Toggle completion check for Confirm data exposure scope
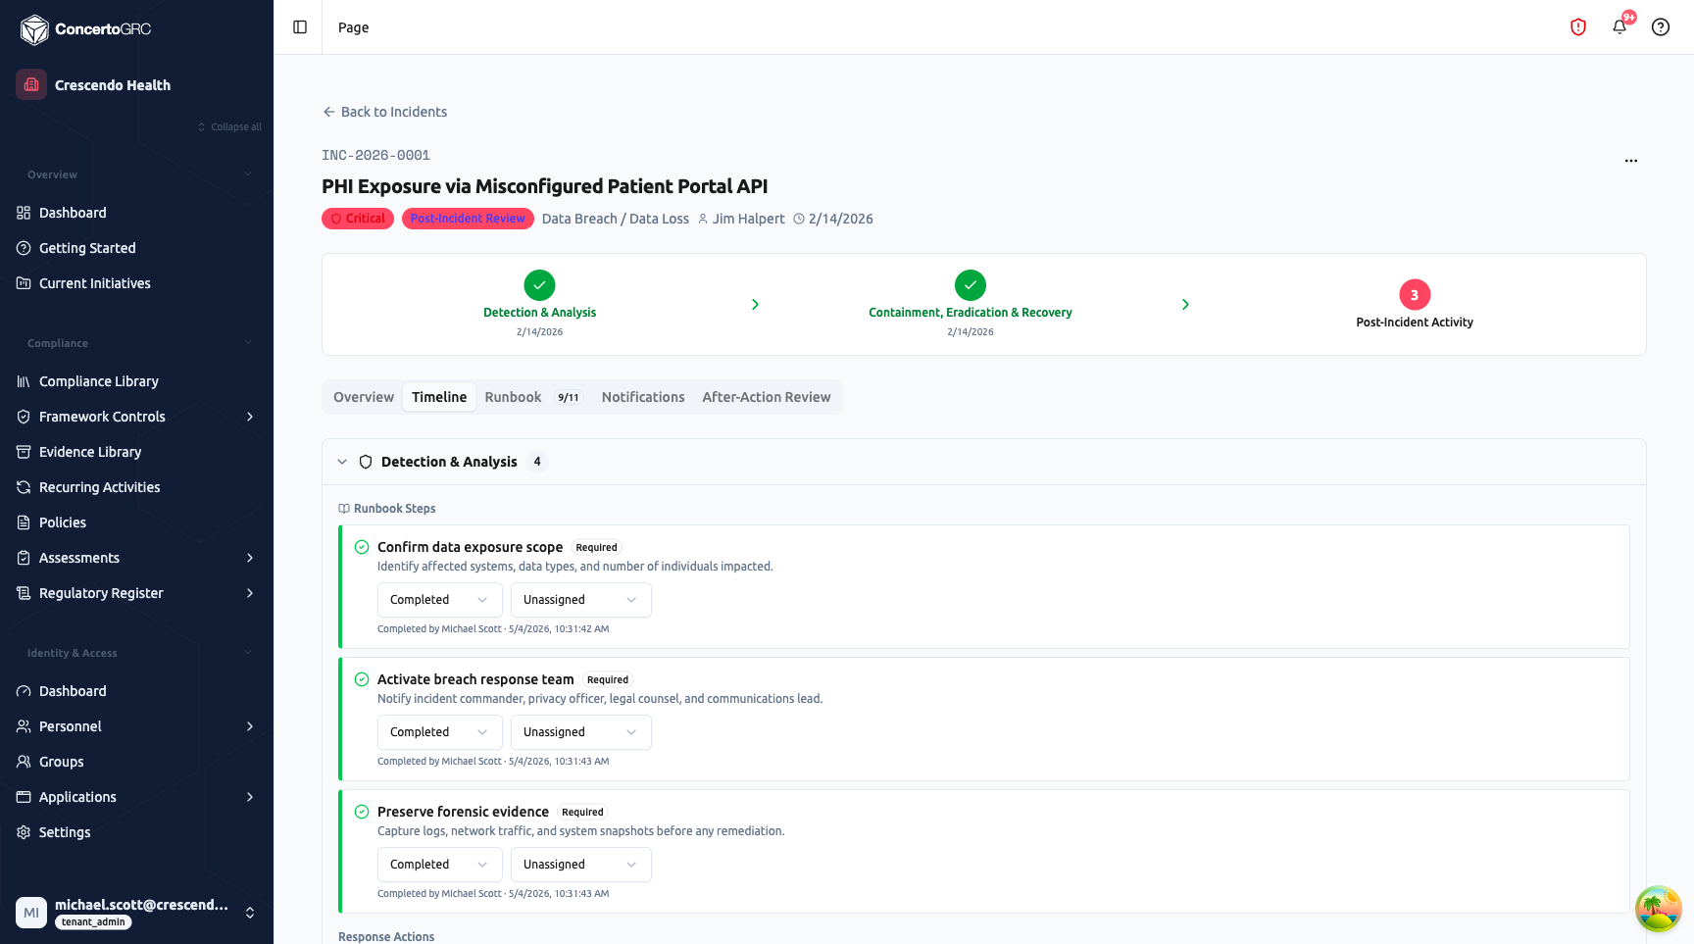1694x944 pixels. 362,547
